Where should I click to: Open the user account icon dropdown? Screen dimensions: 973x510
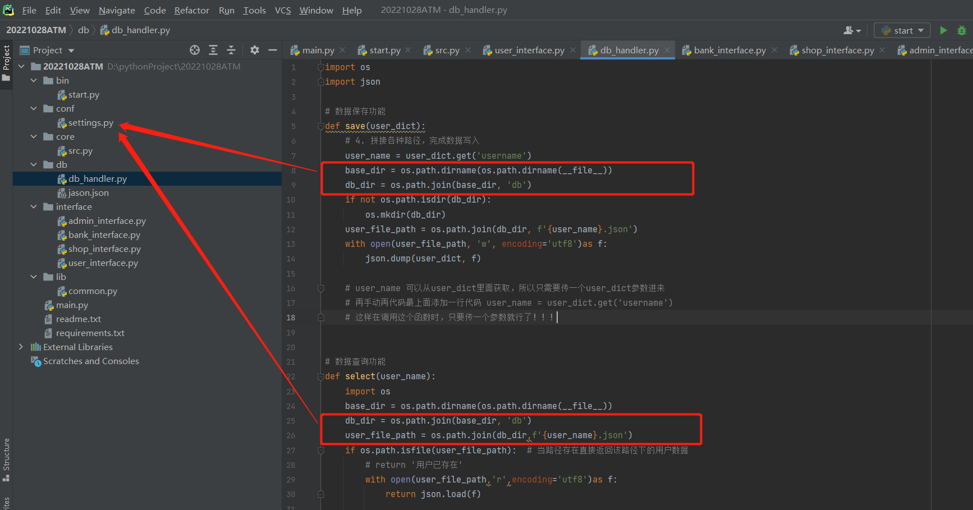[852, 30]
